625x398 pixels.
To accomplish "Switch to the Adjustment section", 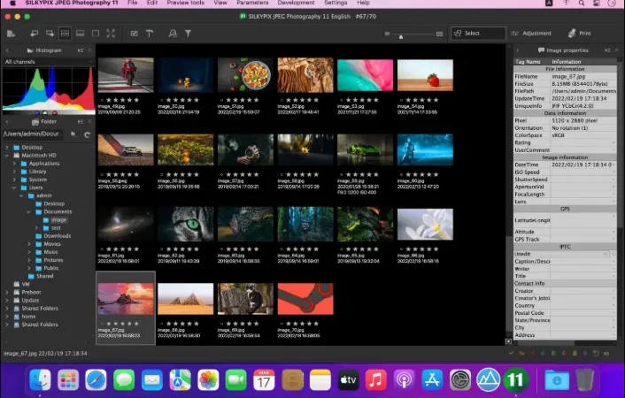I will click(x=531, y=34).
